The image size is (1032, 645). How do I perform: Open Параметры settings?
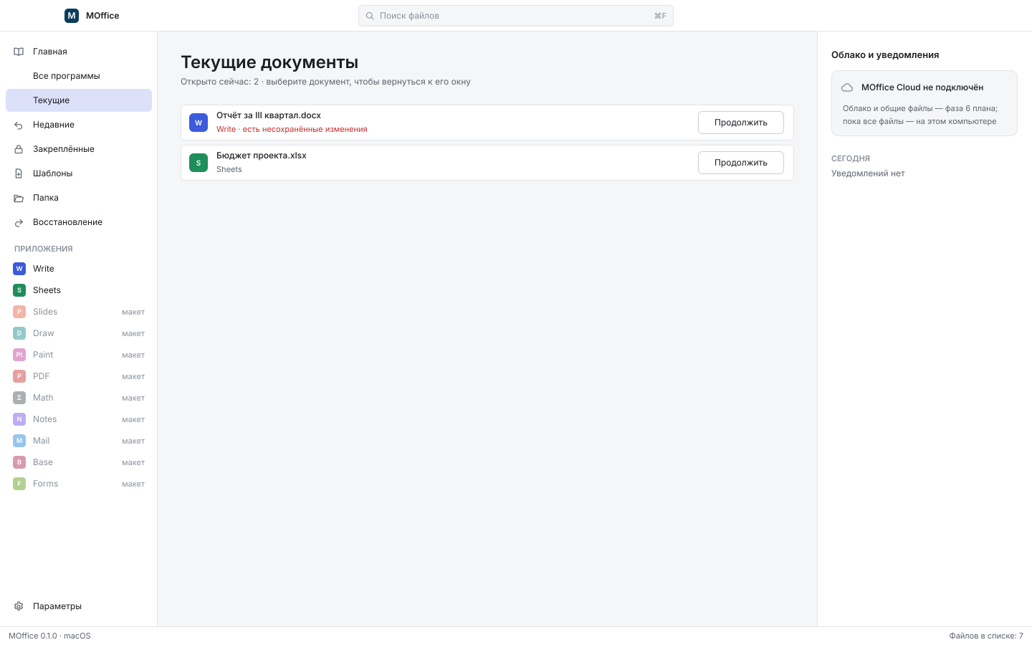(79, 606)
